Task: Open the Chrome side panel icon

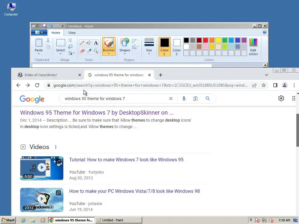Action: pyautogui.click(x=275, y=85)
